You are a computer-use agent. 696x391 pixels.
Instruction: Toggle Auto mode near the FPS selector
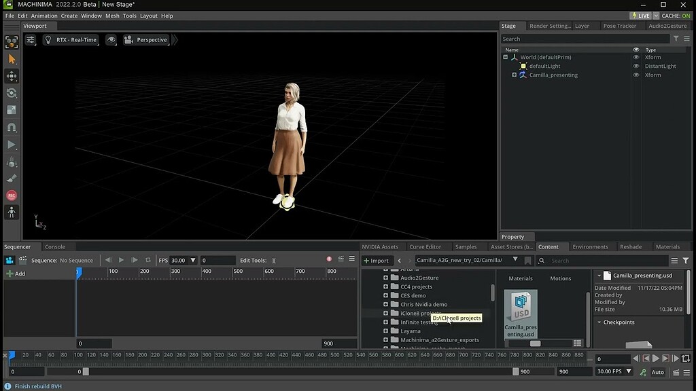657,372
